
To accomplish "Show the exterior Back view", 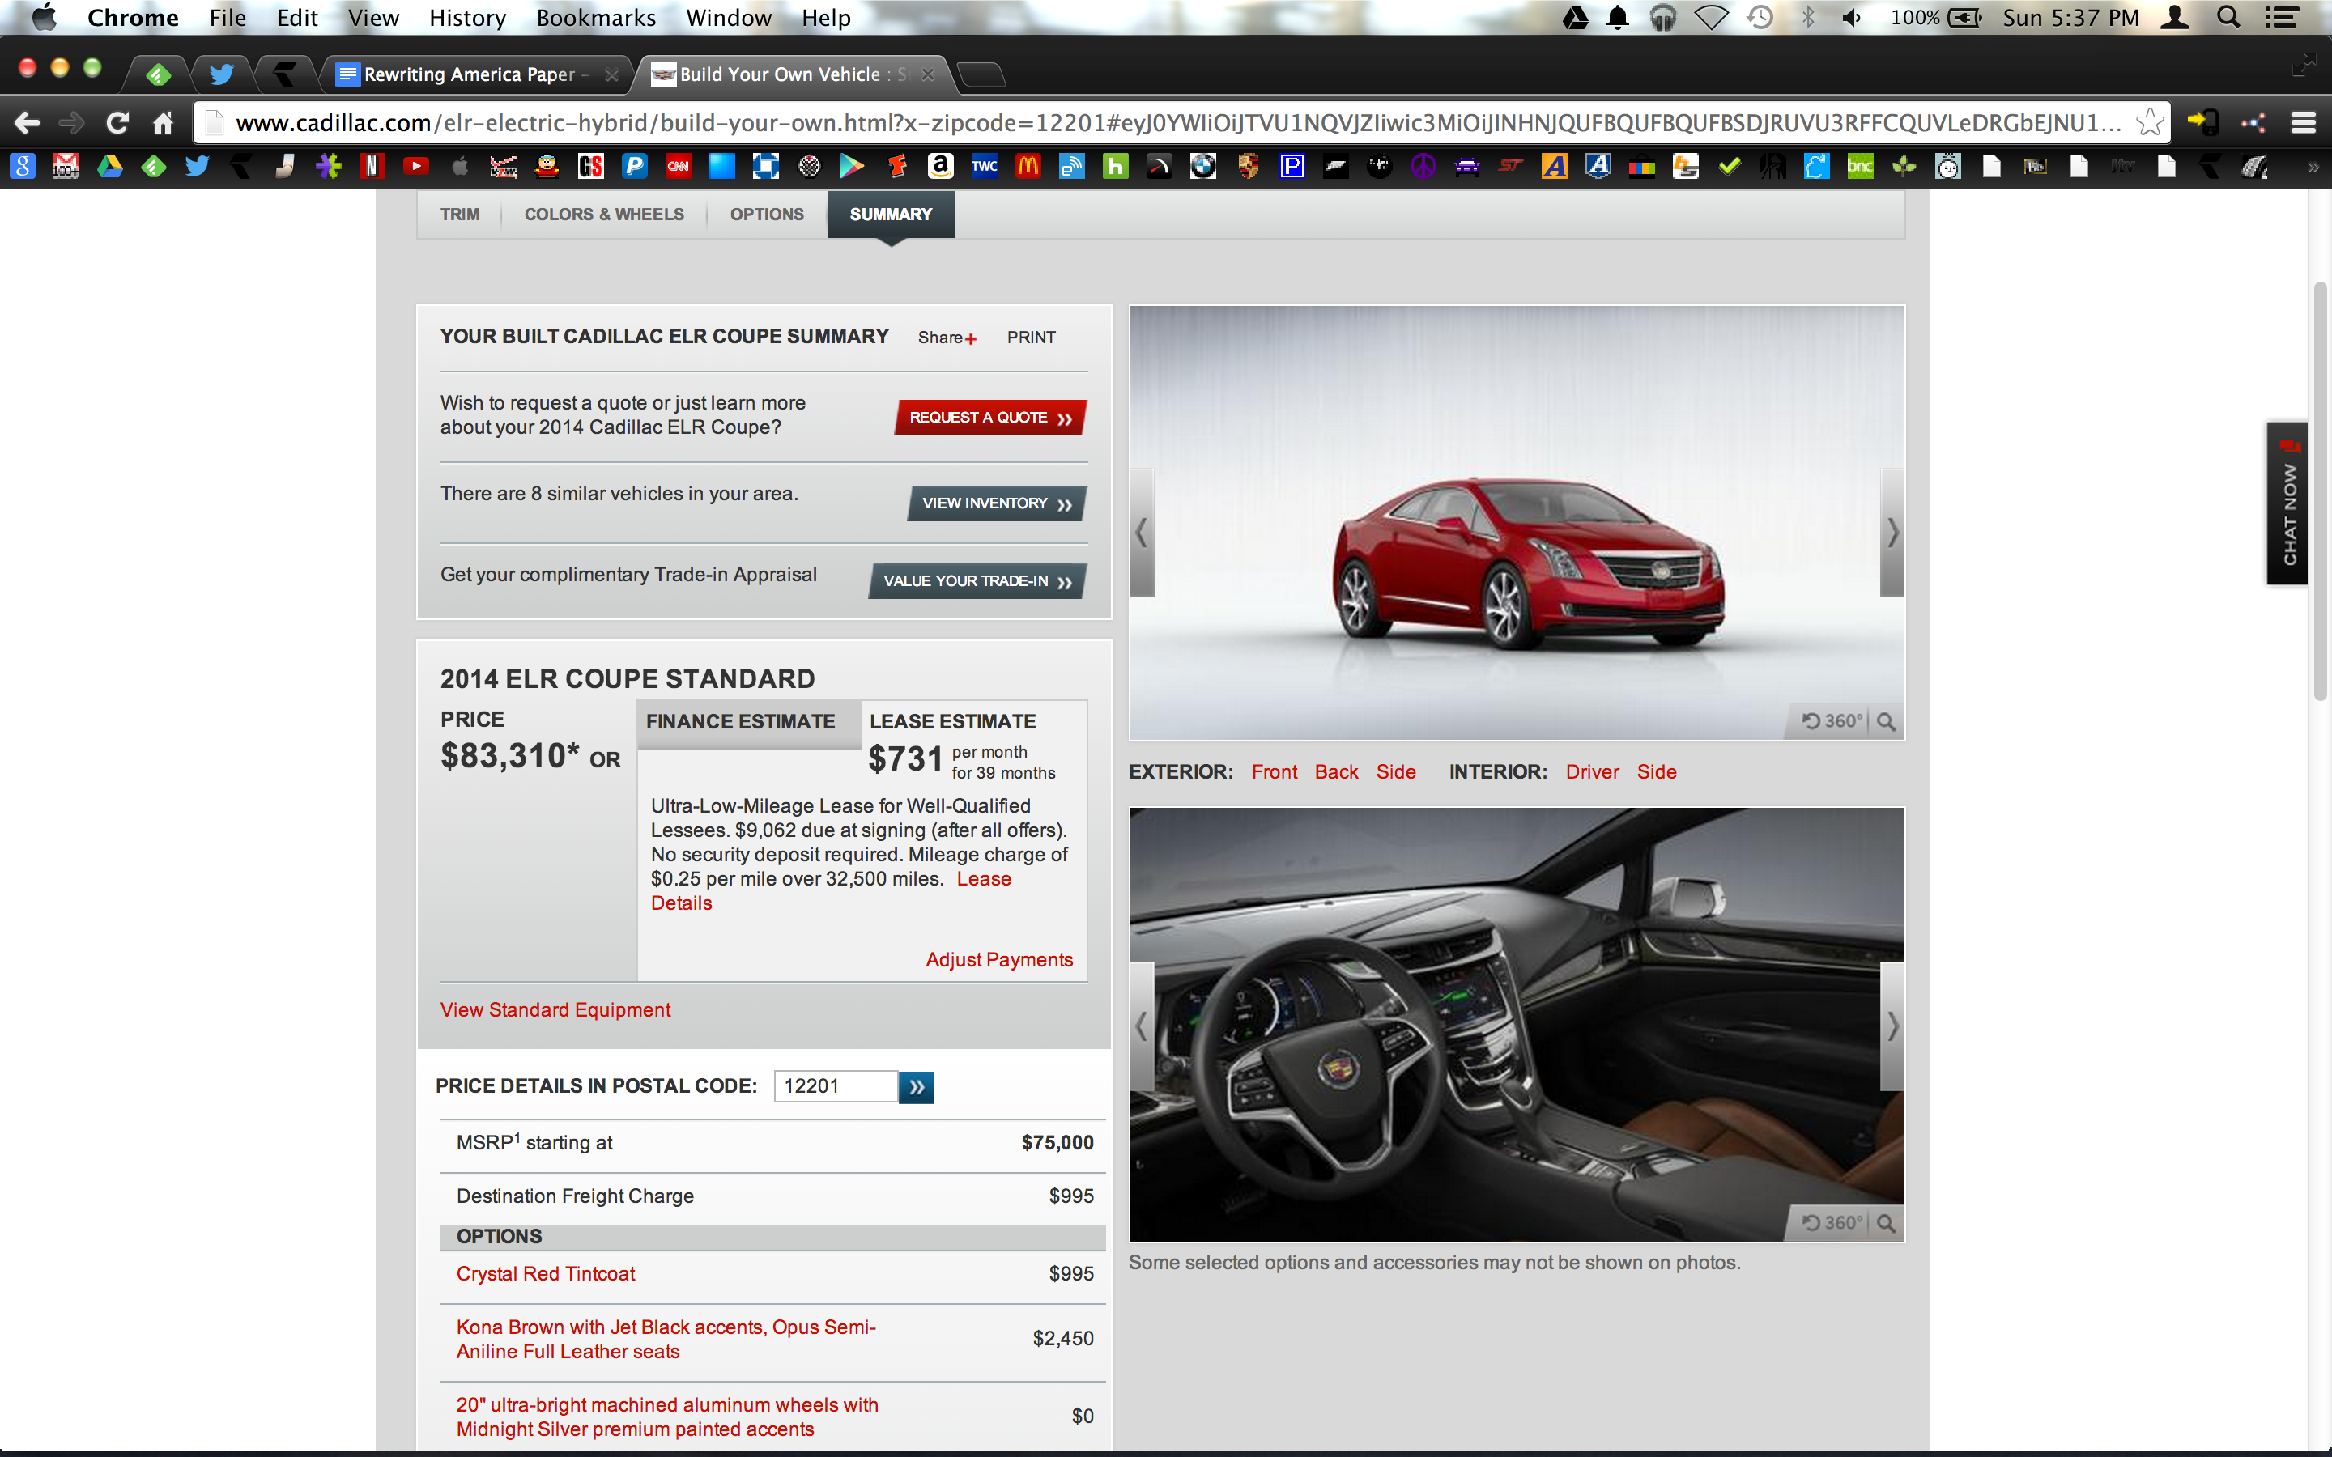I will [x=1335, y=772].
